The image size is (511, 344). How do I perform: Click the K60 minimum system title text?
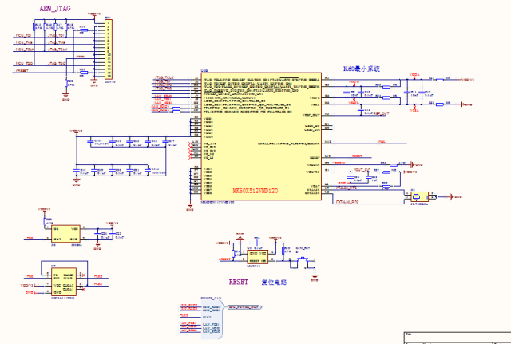[362, 69]
